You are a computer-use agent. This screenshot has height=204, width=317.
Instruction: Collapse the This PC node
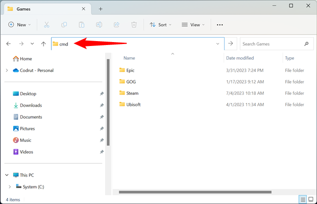pos(7,175)
